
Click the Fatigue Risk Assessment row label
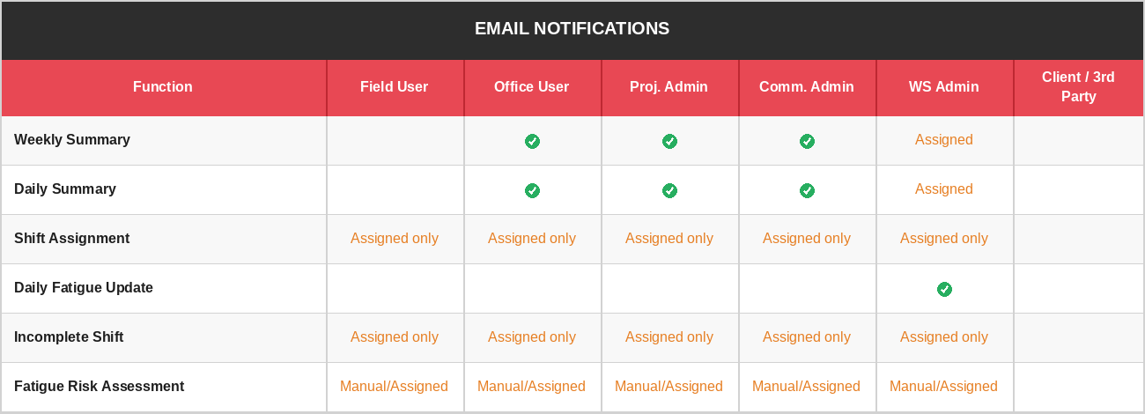99,386
